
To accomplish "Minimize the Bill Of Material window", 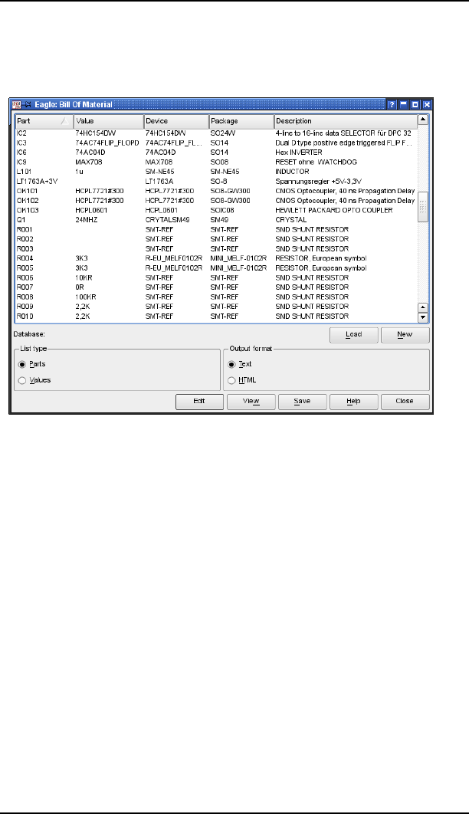I will click(404, 104).
